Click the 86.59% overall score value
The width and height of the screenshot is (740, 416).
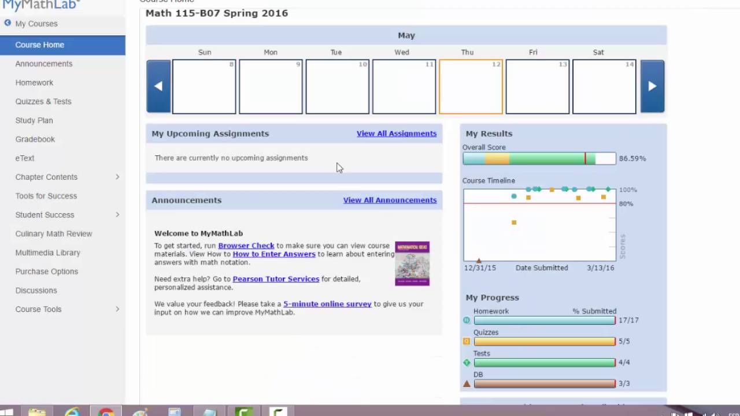pos(632,158)
